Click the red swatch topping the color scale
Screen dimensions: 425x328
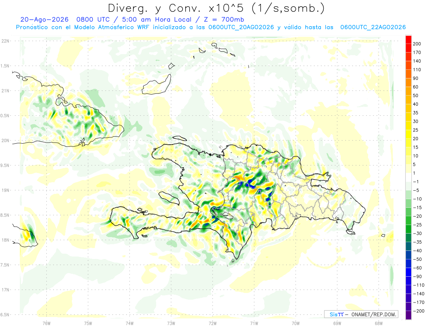click(408, 39)
